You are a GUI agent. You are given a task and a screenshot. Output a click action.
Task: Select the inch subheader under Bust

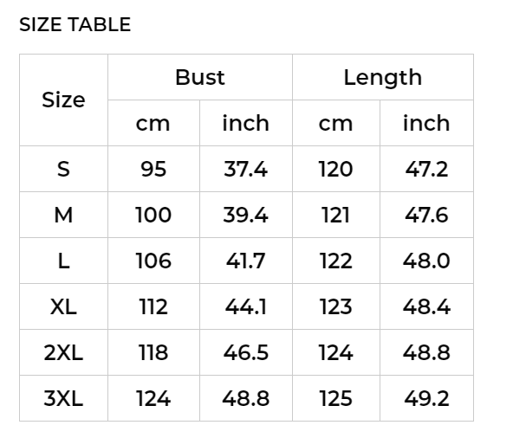245,124
